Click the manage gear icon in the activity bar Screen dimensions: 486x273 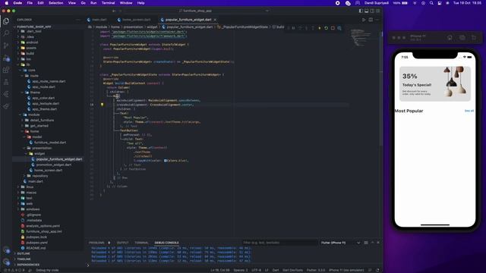point(6,262)
